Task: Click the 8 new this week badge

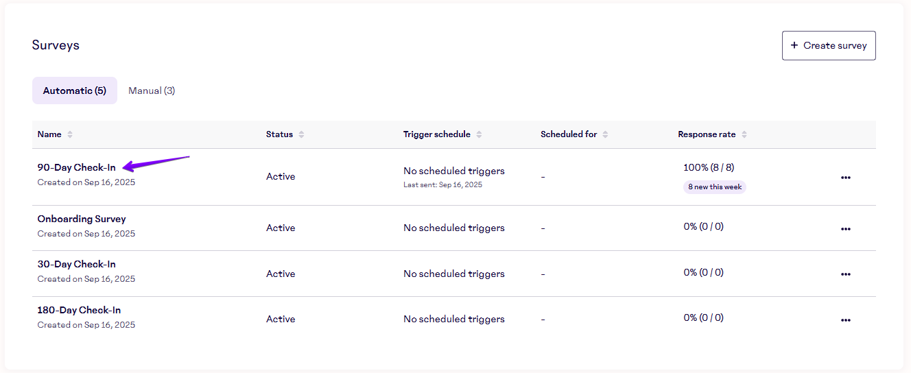Action: [x=715, y=187]
